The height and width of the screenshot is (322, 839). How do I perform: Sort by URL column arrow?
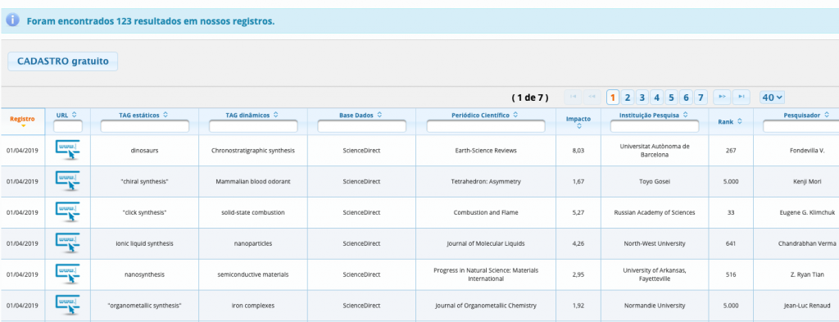pos(75,115)
